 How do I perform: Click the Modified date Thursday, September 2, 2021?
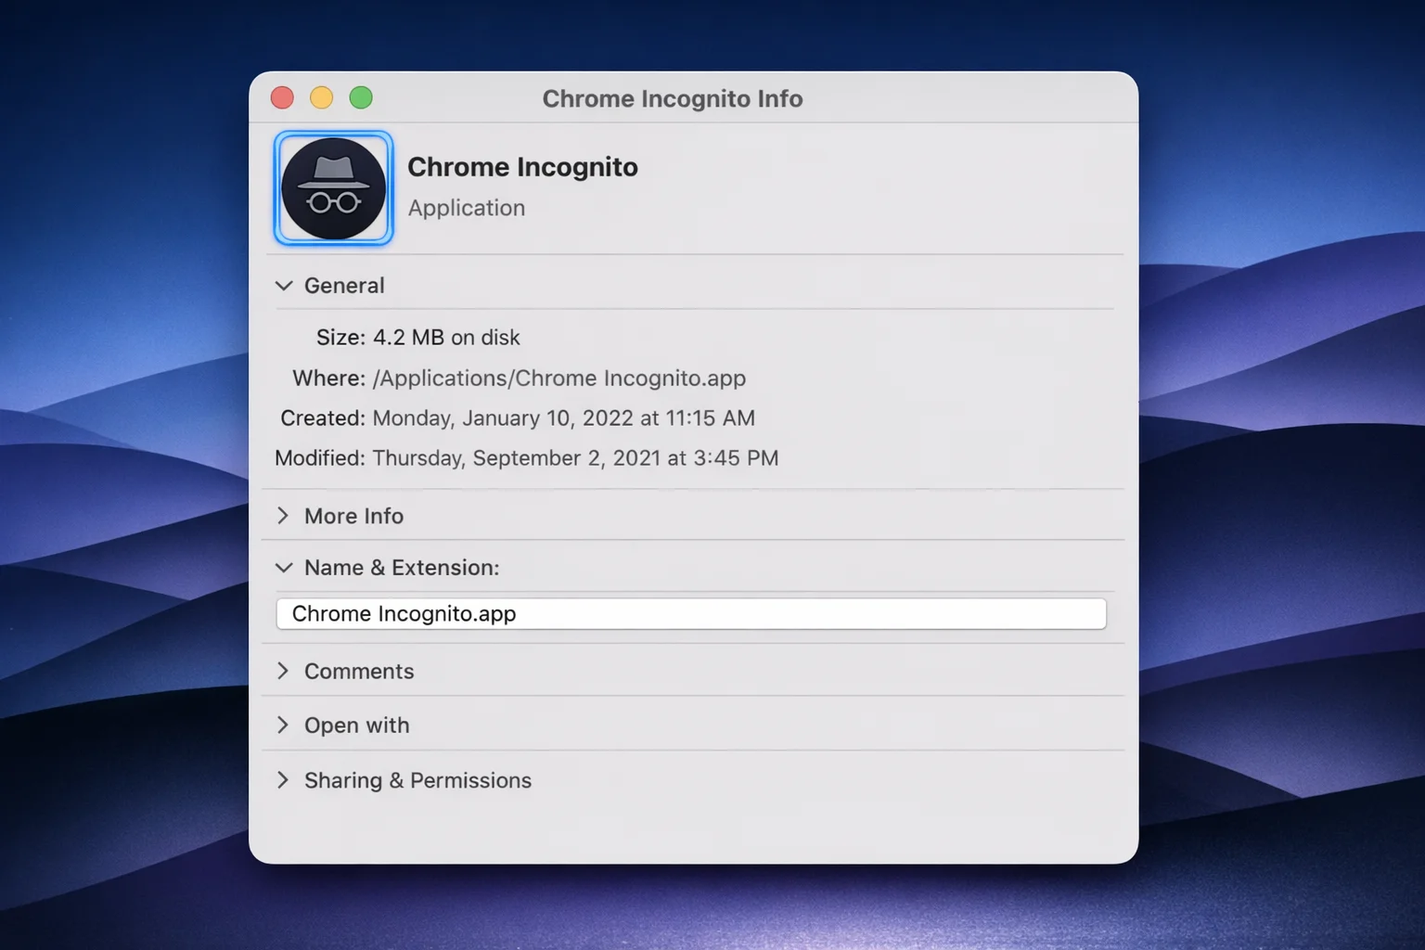[575, 458]
